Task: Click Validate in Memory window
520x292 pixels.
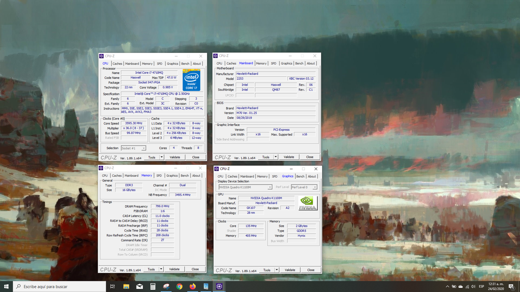Action: pos(174,269)
